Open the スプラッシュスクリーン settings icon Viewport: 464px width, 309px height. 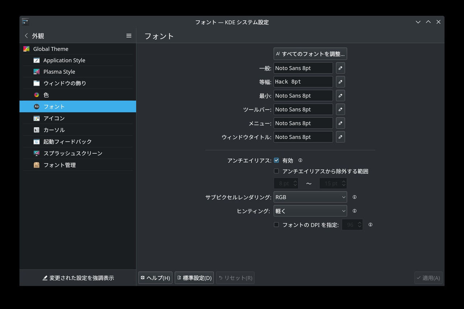[x=36, y=153]
